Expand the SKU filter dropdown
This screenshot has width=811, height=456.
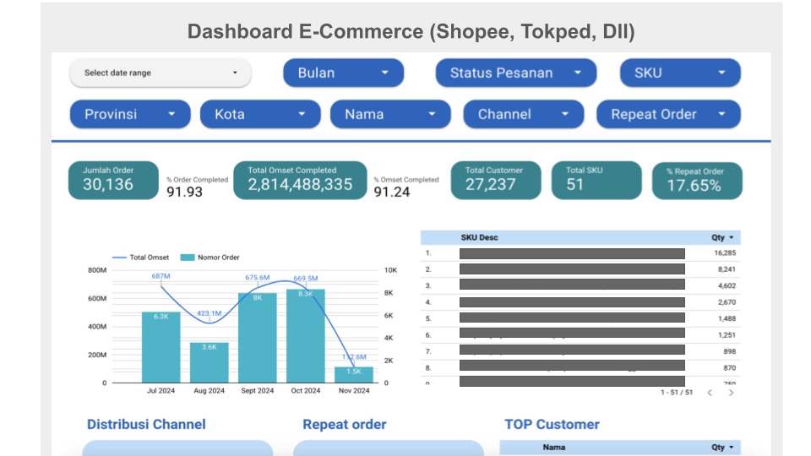[680, 73]
